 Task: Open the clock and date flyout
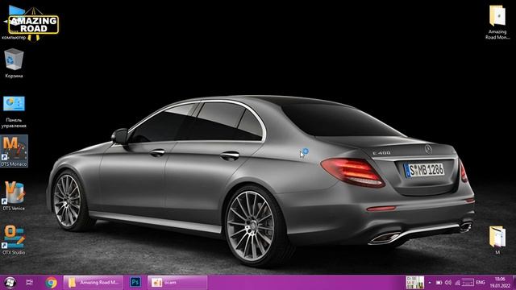(500, 283)
